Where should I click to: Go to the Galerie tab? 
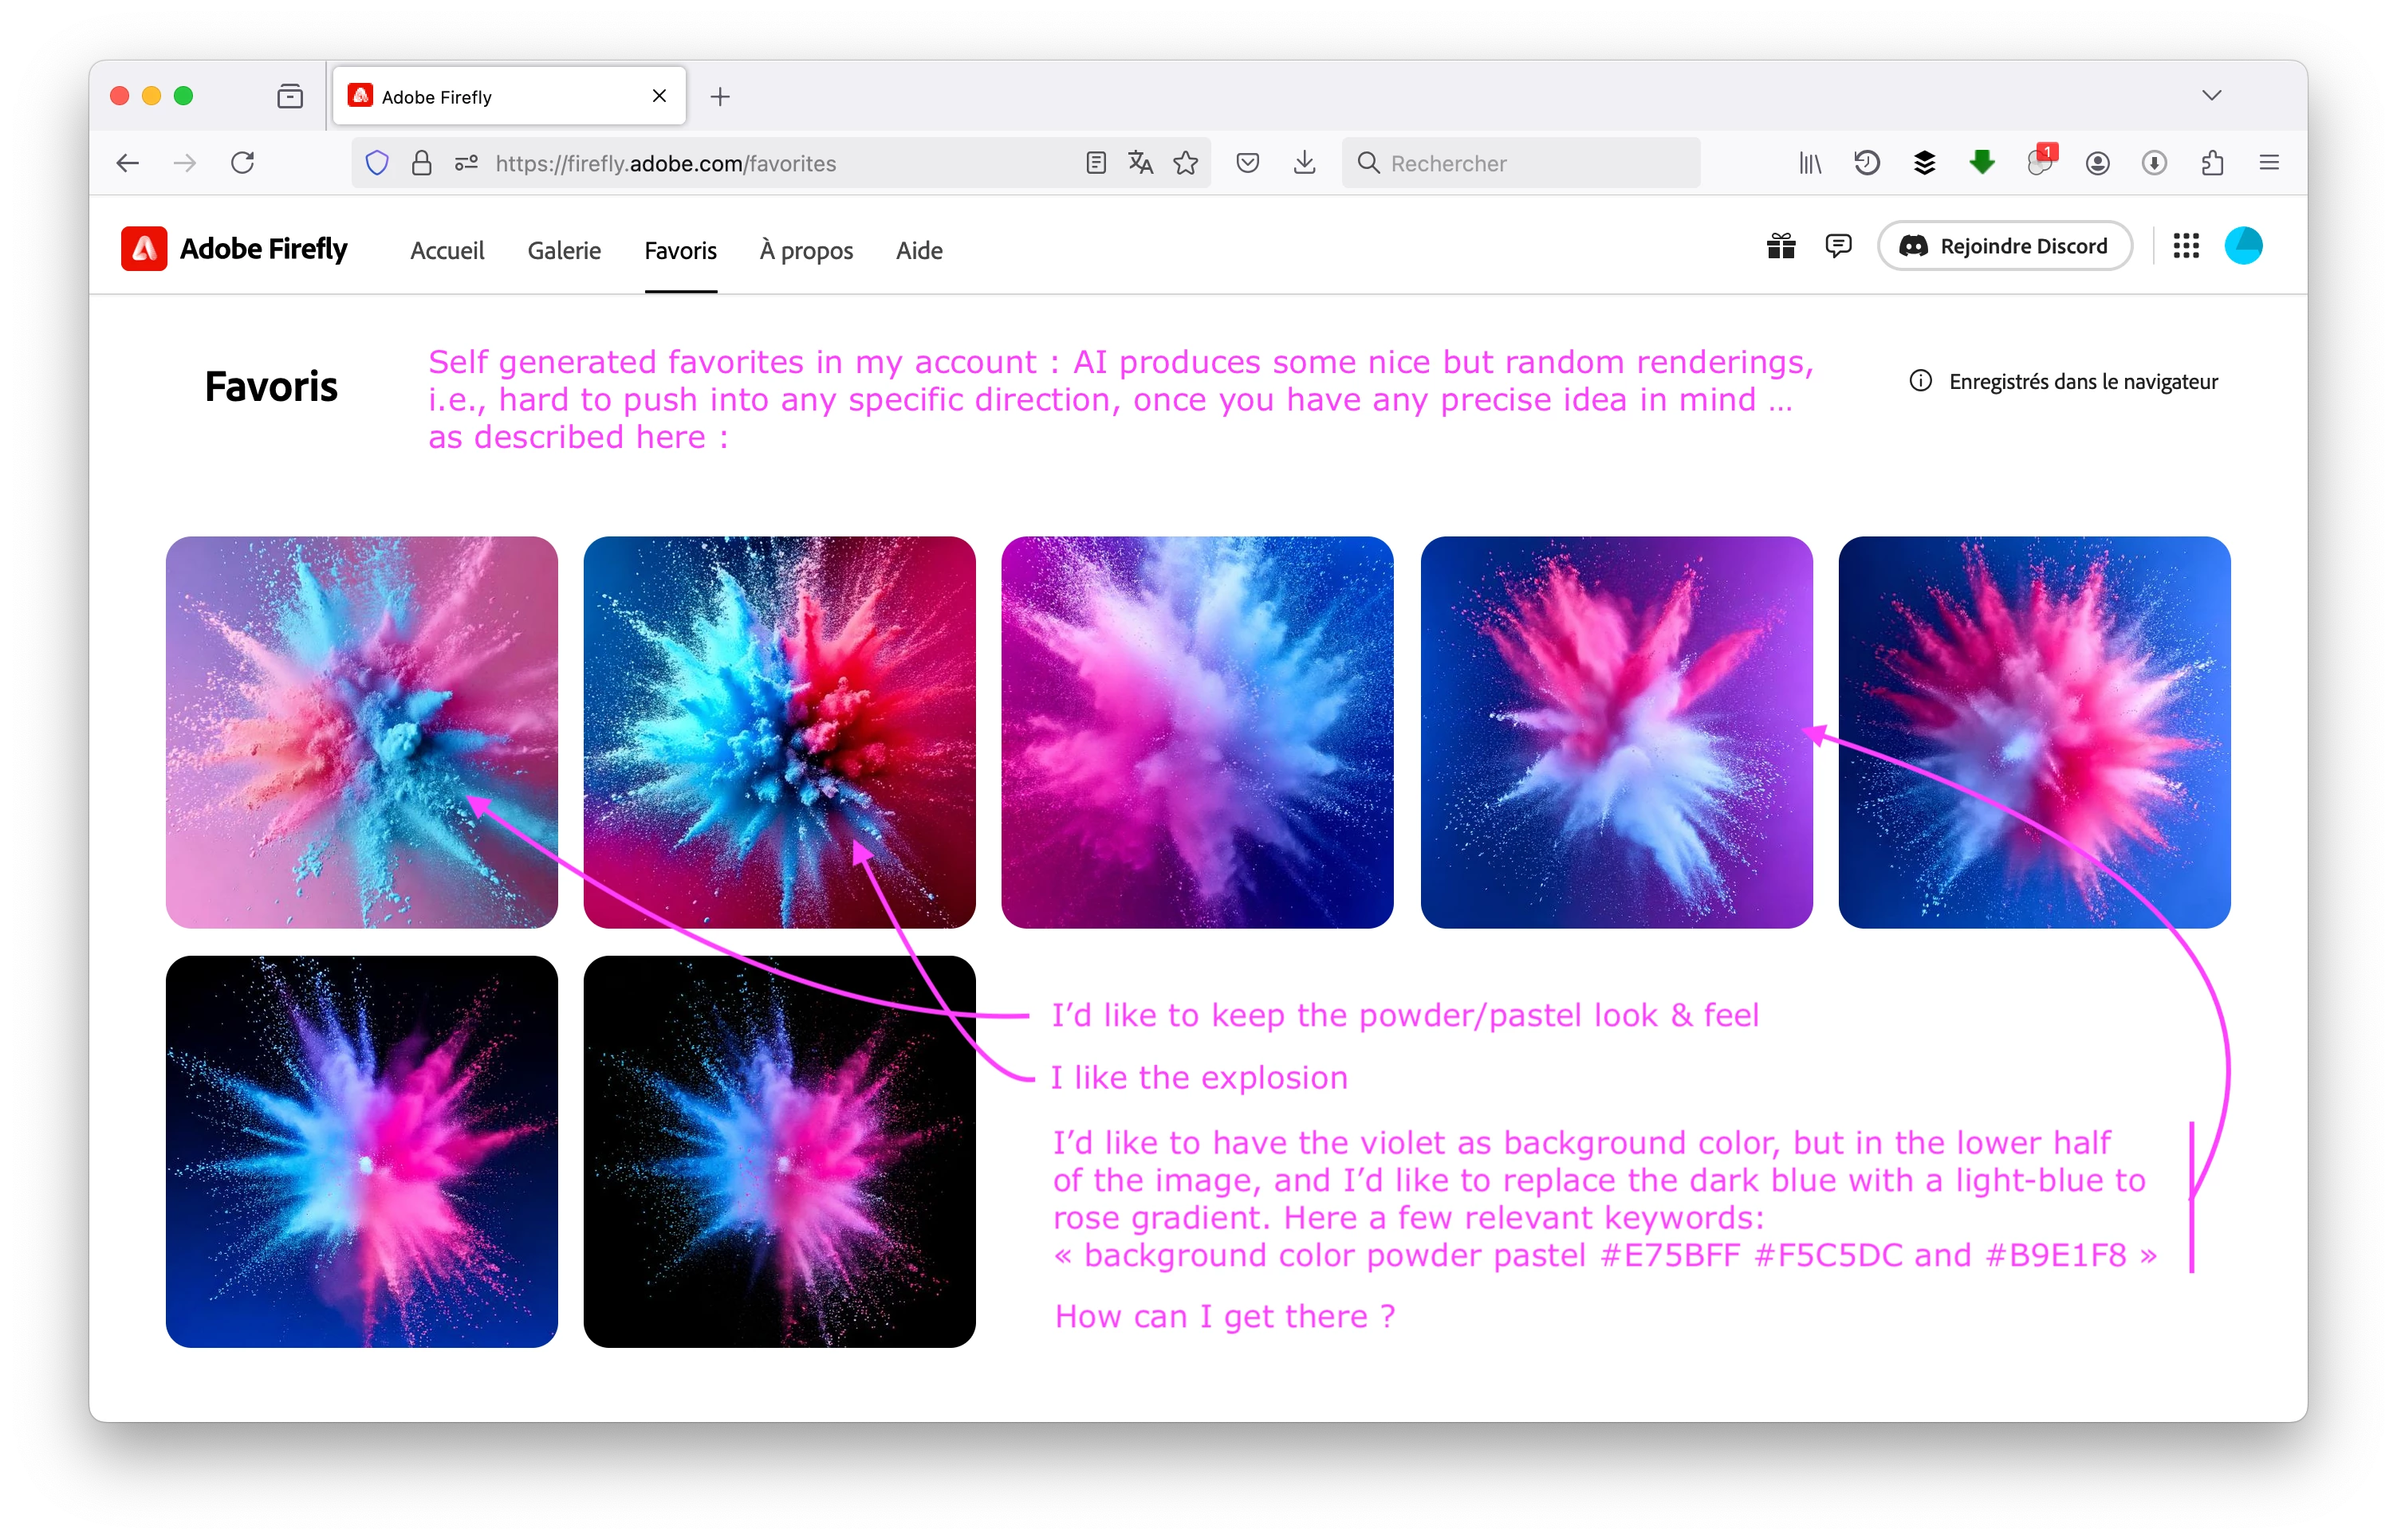tap(565, 251)
